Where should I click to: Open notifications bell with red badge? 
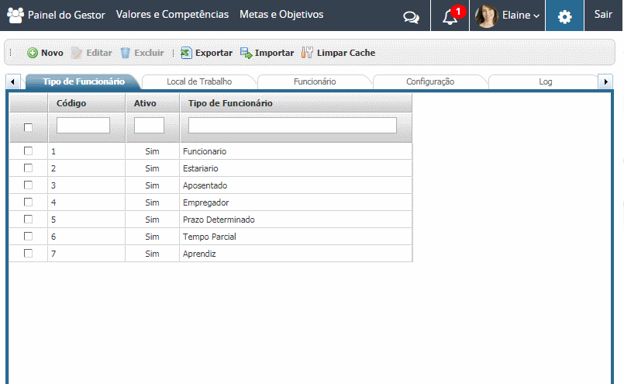coord(450,16)
